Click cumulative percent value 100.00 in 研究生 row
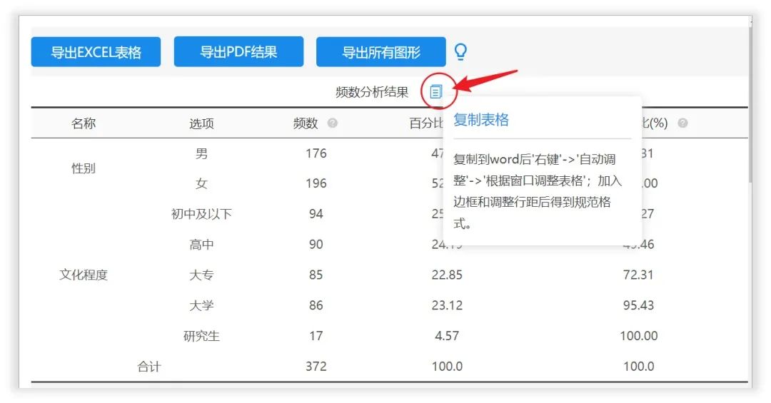Image resolution: width=771 pixels, height=403 pixels. click(639, 336)
